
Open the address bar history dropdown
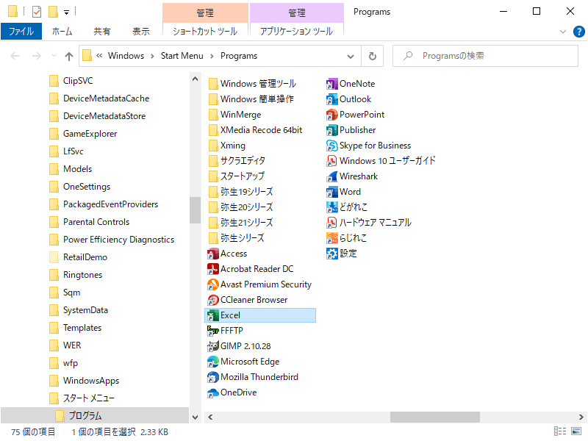(x=351, y=57)
